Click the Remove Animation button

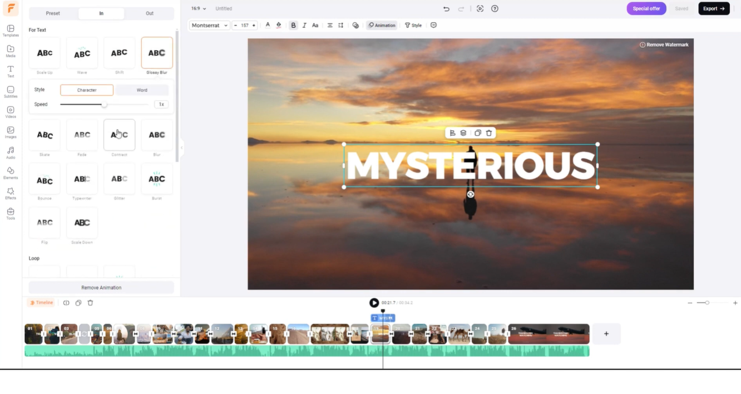coord(101,287)
